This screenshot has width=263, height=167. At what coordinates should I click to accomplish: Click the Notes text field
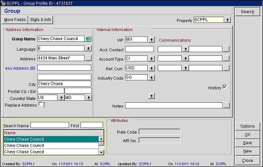pyautogui.click(x=174, y=105)
